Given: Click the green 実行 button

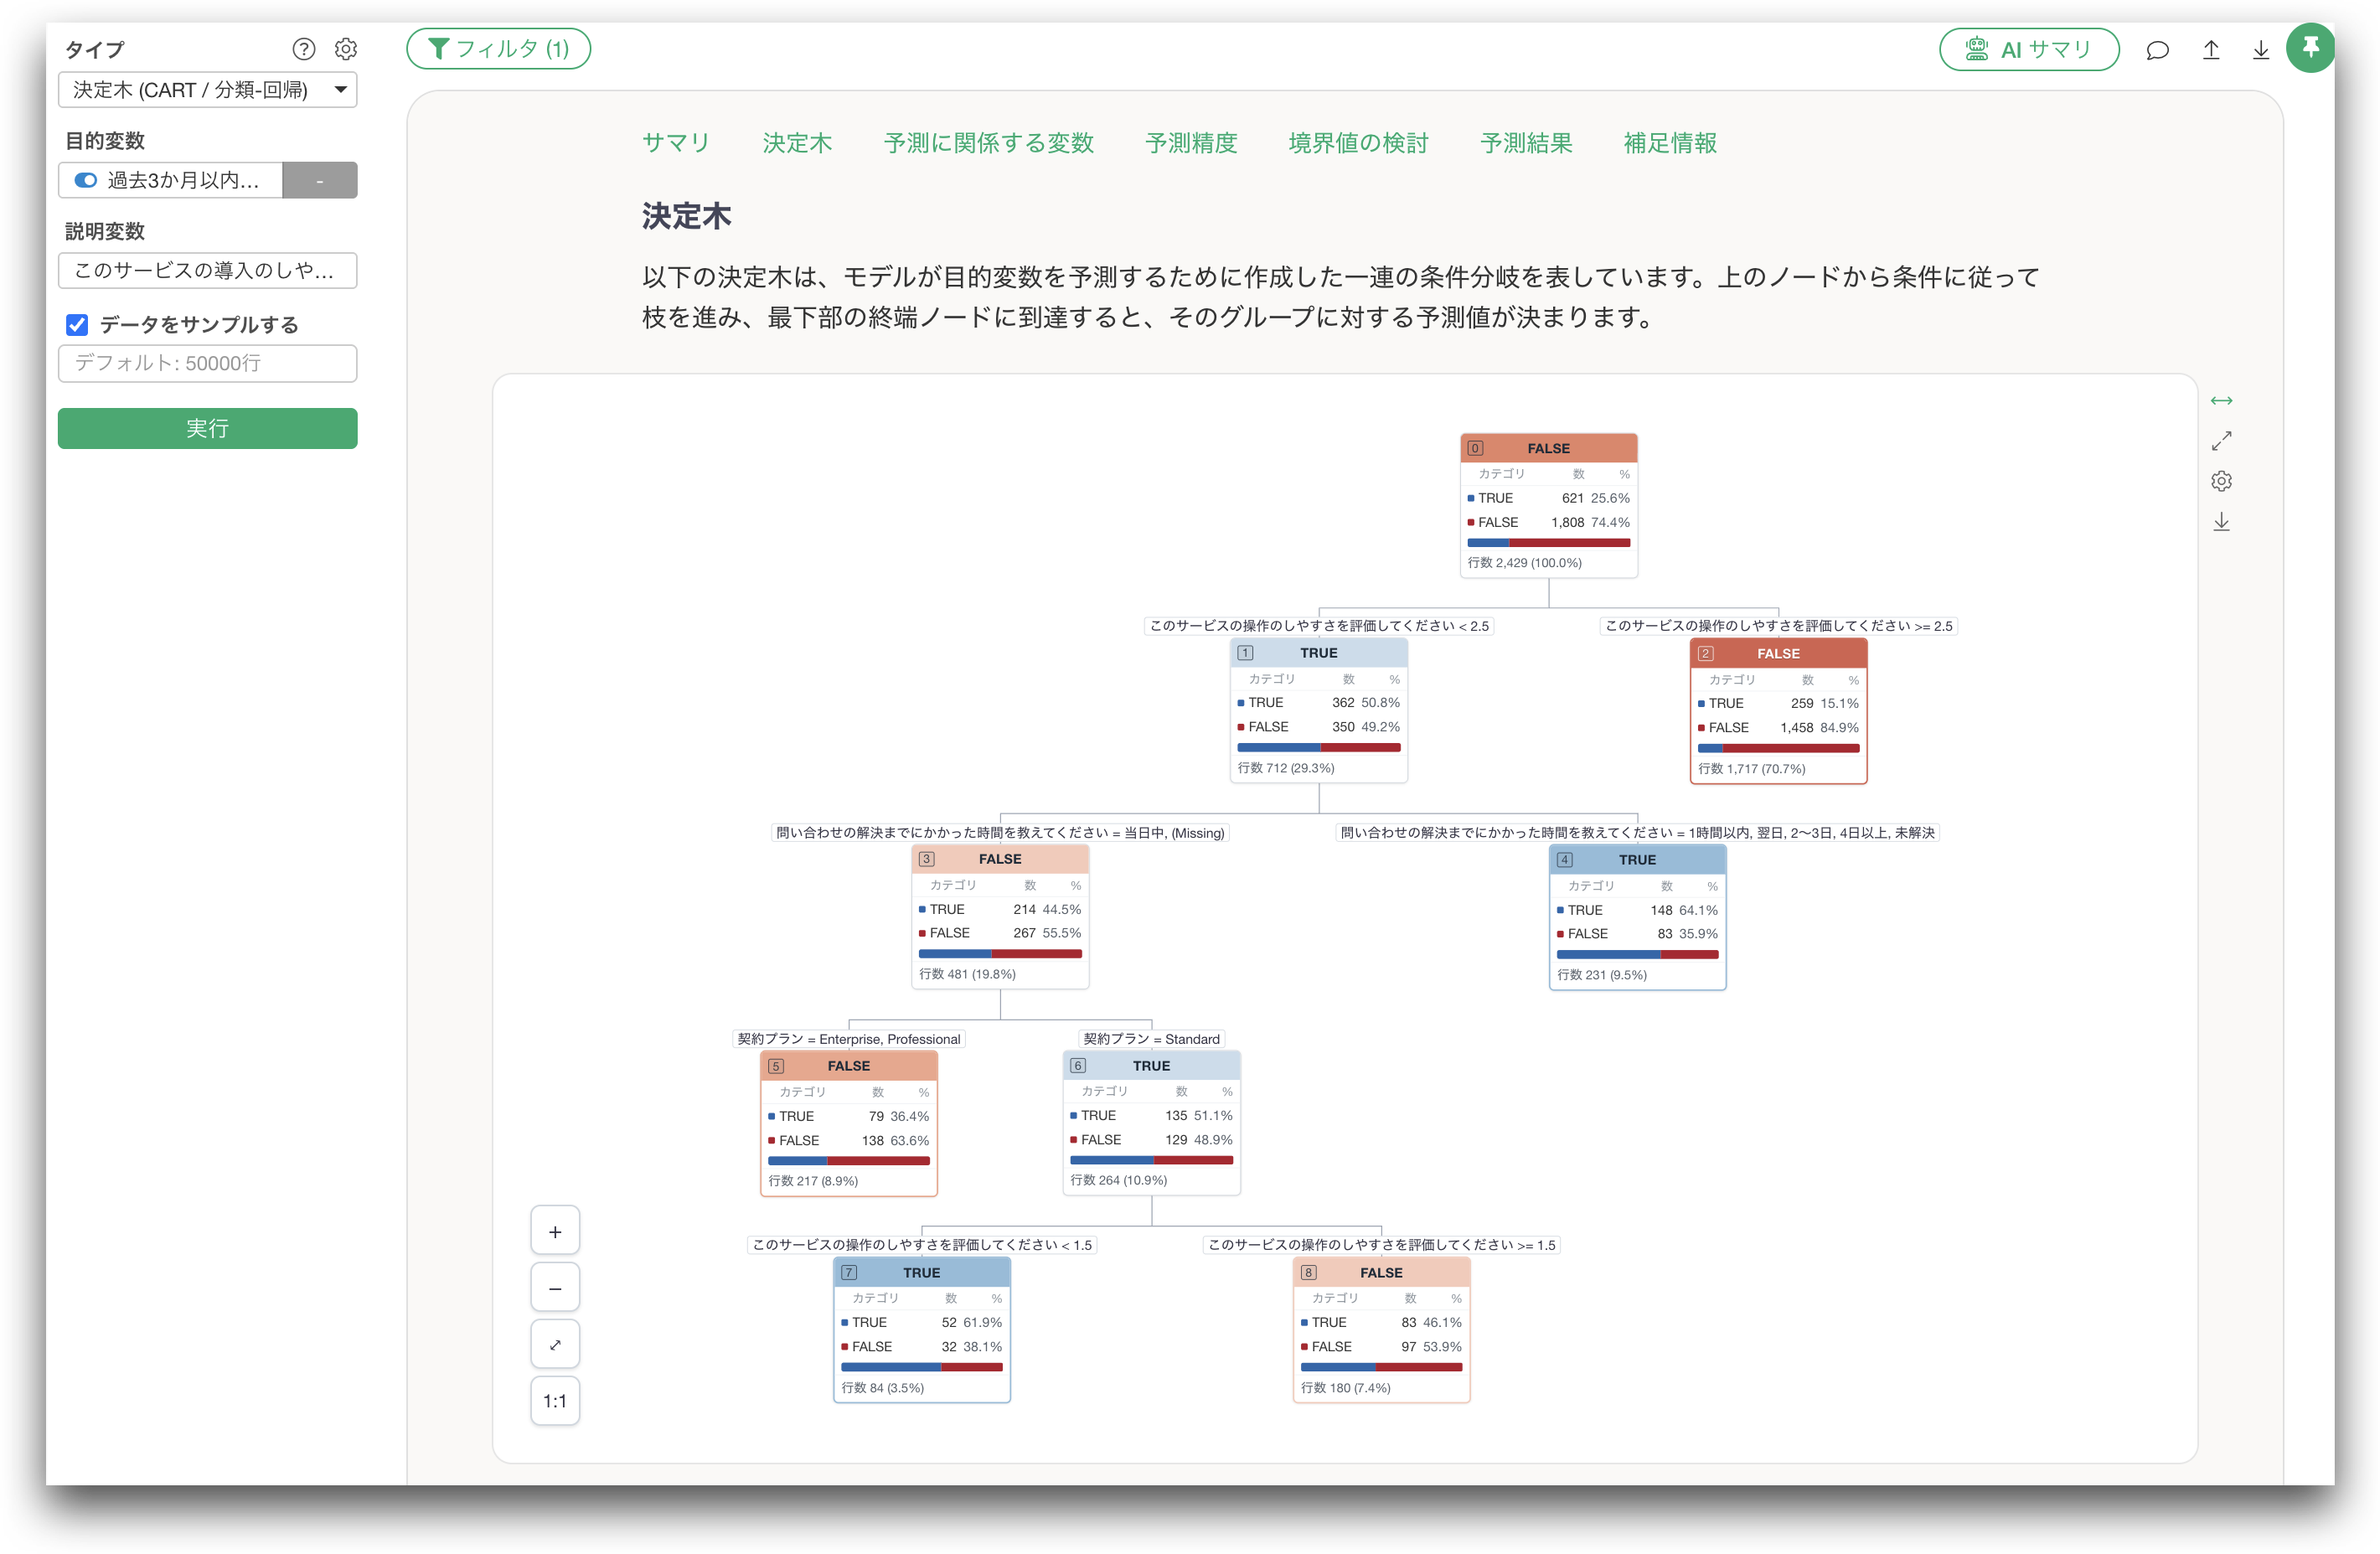Looking at the screenshot, I should tap(208, 428).
